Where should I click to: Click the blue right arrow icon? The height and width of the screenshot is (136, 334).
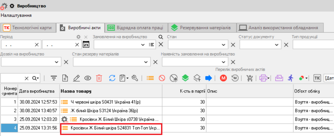click(209, 78)
